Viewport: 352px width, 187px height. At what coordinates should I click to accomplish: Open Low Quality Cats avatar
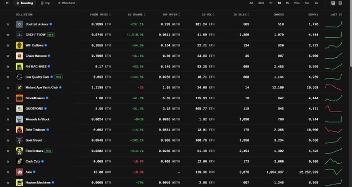[x=20, y=77]
